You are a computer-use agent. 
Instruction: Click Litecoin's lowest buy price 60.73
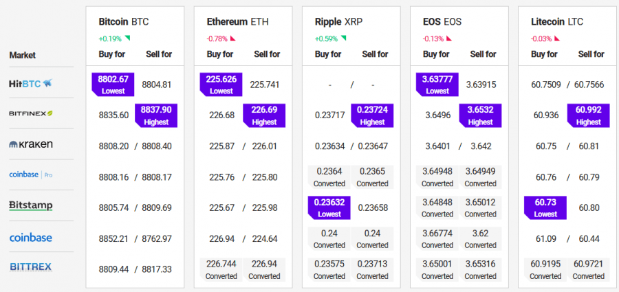(545, 207)
